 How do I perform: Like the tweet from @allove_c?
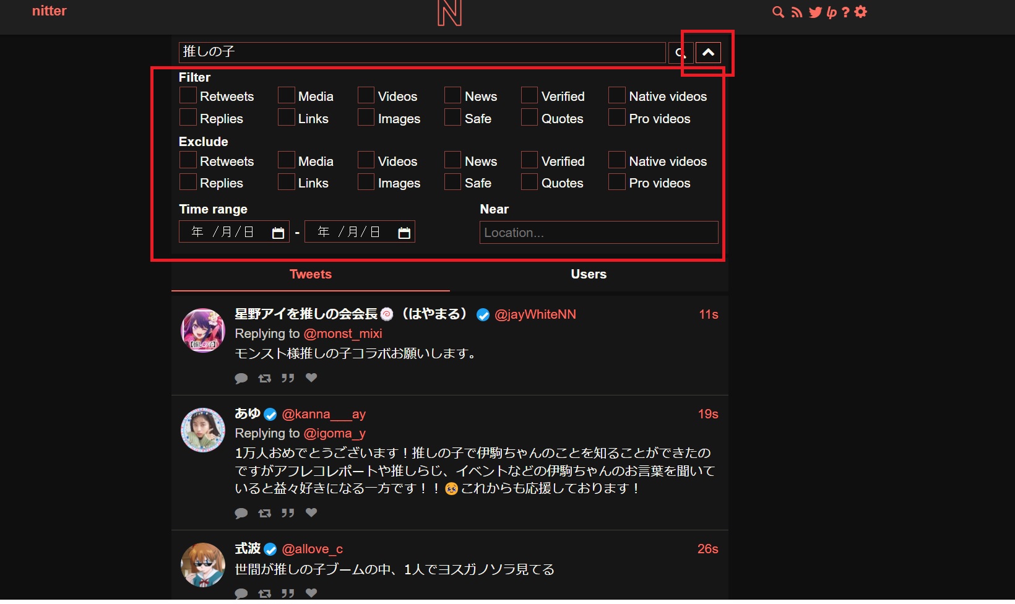coord(311,593)
